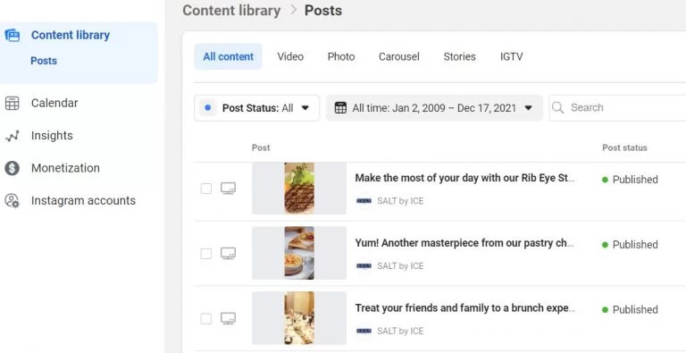The width and height of the screenshot is (686, 353).
Task: Click the date range dropdown arrow
Action: click(x=528, y=108)
